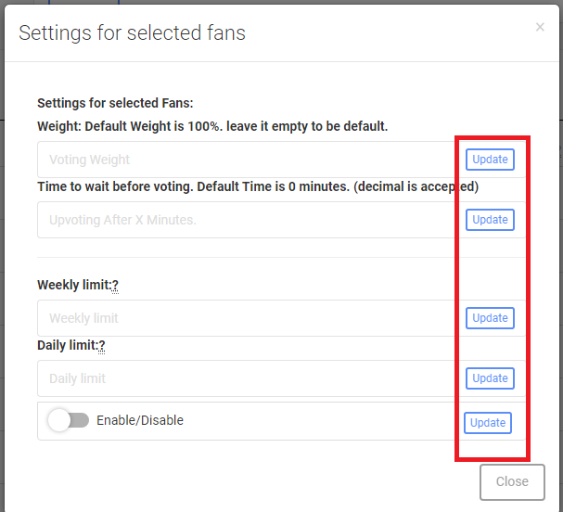563x512 pixels.
Task: Click the Close button at dialog bottom
Action: click(512, 482)
